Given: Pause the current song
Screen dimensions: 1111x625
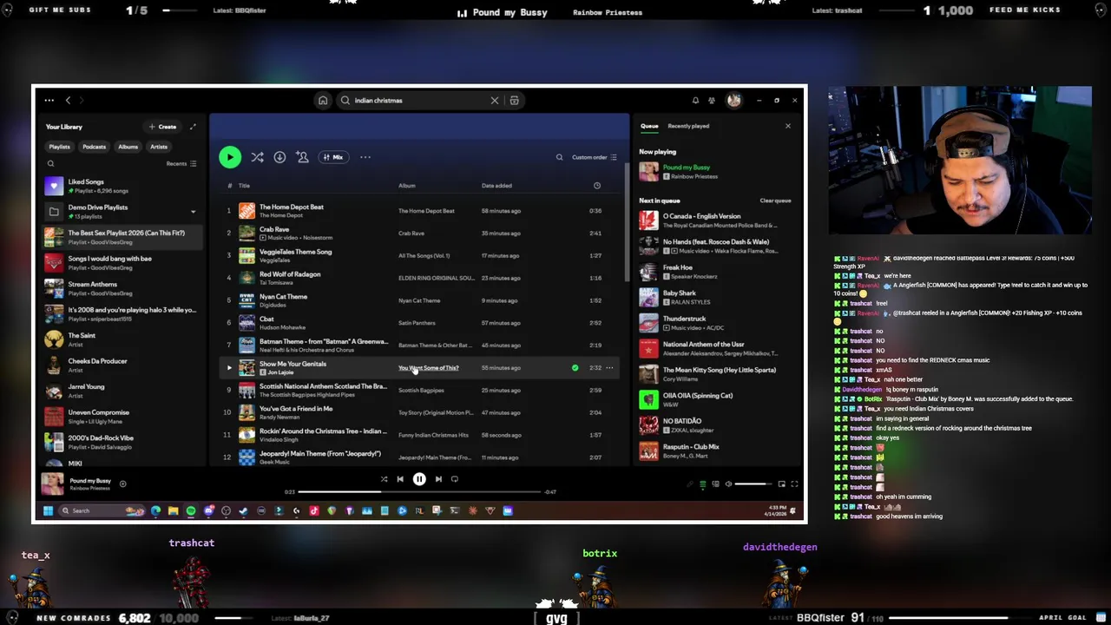Looking at the screenshot, I should 419,479.
